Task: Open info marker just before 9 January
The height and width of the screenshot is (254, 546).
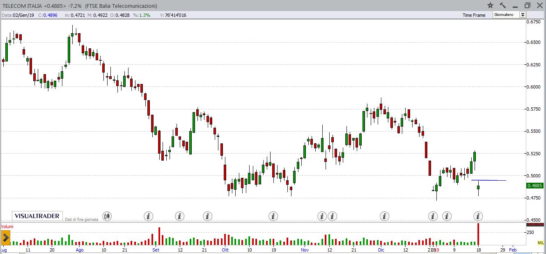Action: coord(447,216)
